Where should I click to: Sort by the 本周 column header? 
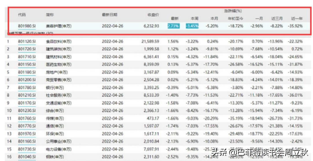(x=194, y=19)
